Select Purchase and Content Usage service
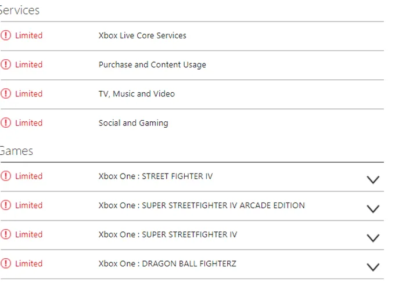The width and height of the screenshot is (395, 282). tap(152, 65)
